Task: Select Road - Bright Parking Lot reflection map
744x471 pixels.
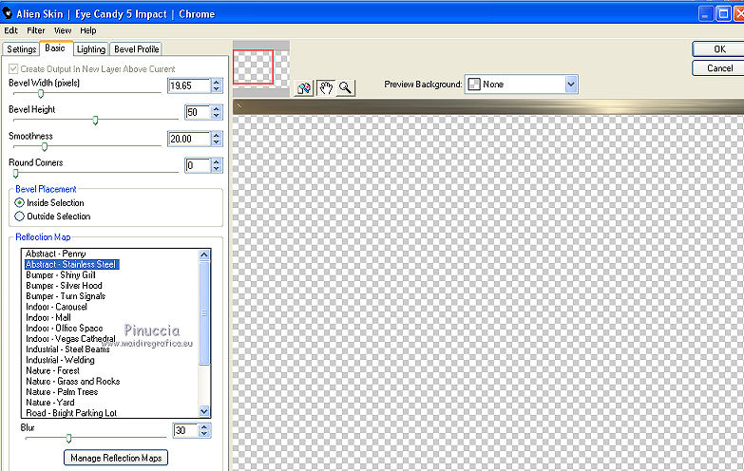Action: (71, 413)
